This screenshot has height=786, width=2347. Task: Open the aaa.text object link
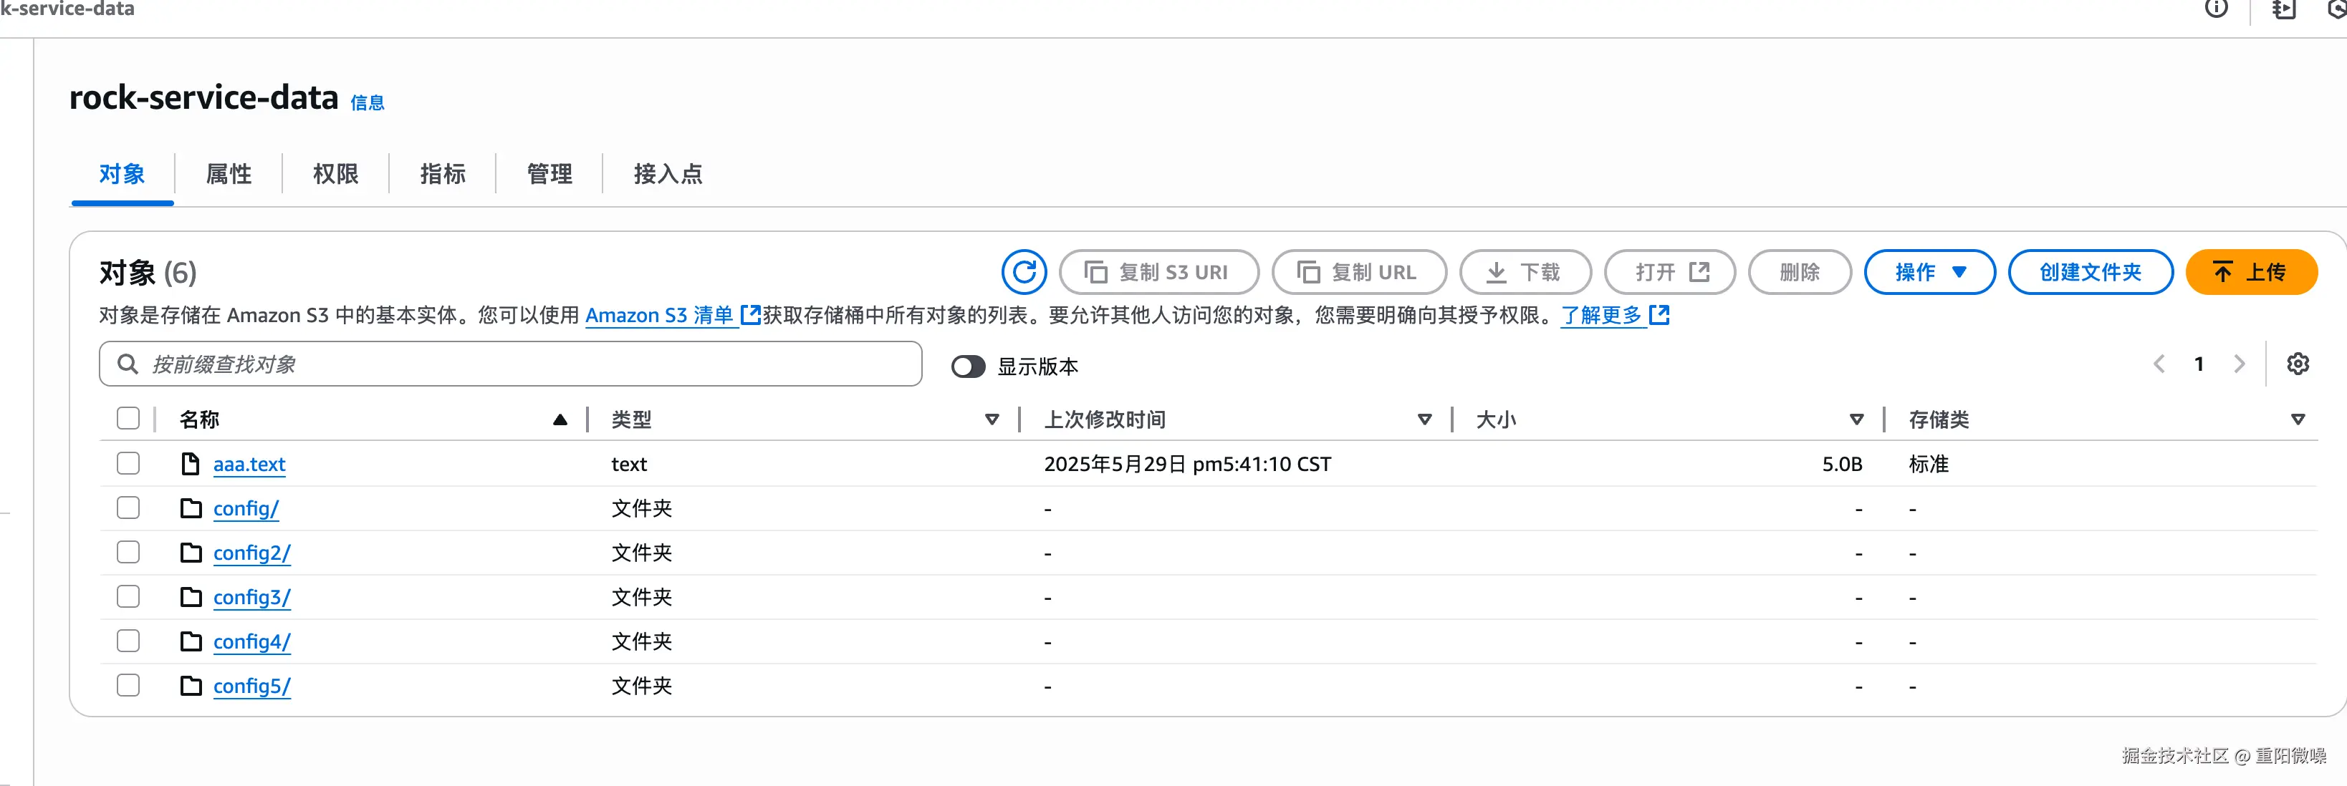[x=249, y=465]
